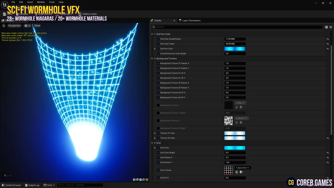The width and height of the screenshot is (334, 188).
Task: Open the Details panel settings gear
Action: [x=331, y=27]
